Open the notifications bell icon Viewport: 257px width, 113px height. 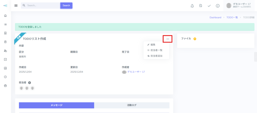(192, 6)
